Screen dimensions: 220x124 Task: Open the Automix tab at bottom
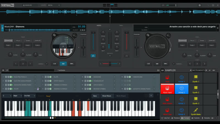[196, 118]
